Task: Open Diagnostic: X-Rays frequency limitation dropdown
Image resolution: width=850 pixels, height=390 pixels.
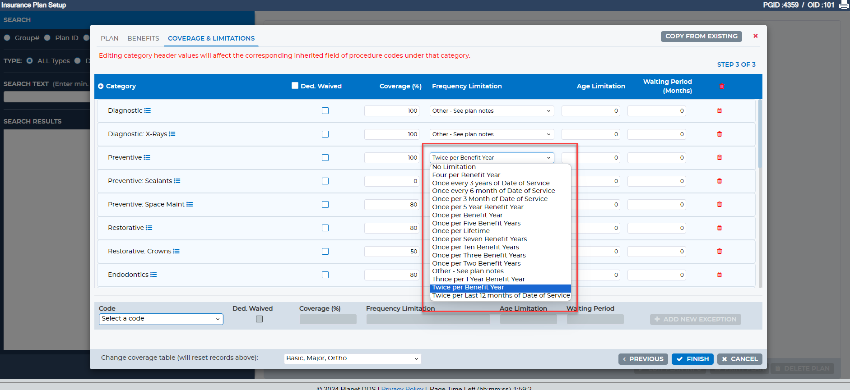Action: [492, 134]
